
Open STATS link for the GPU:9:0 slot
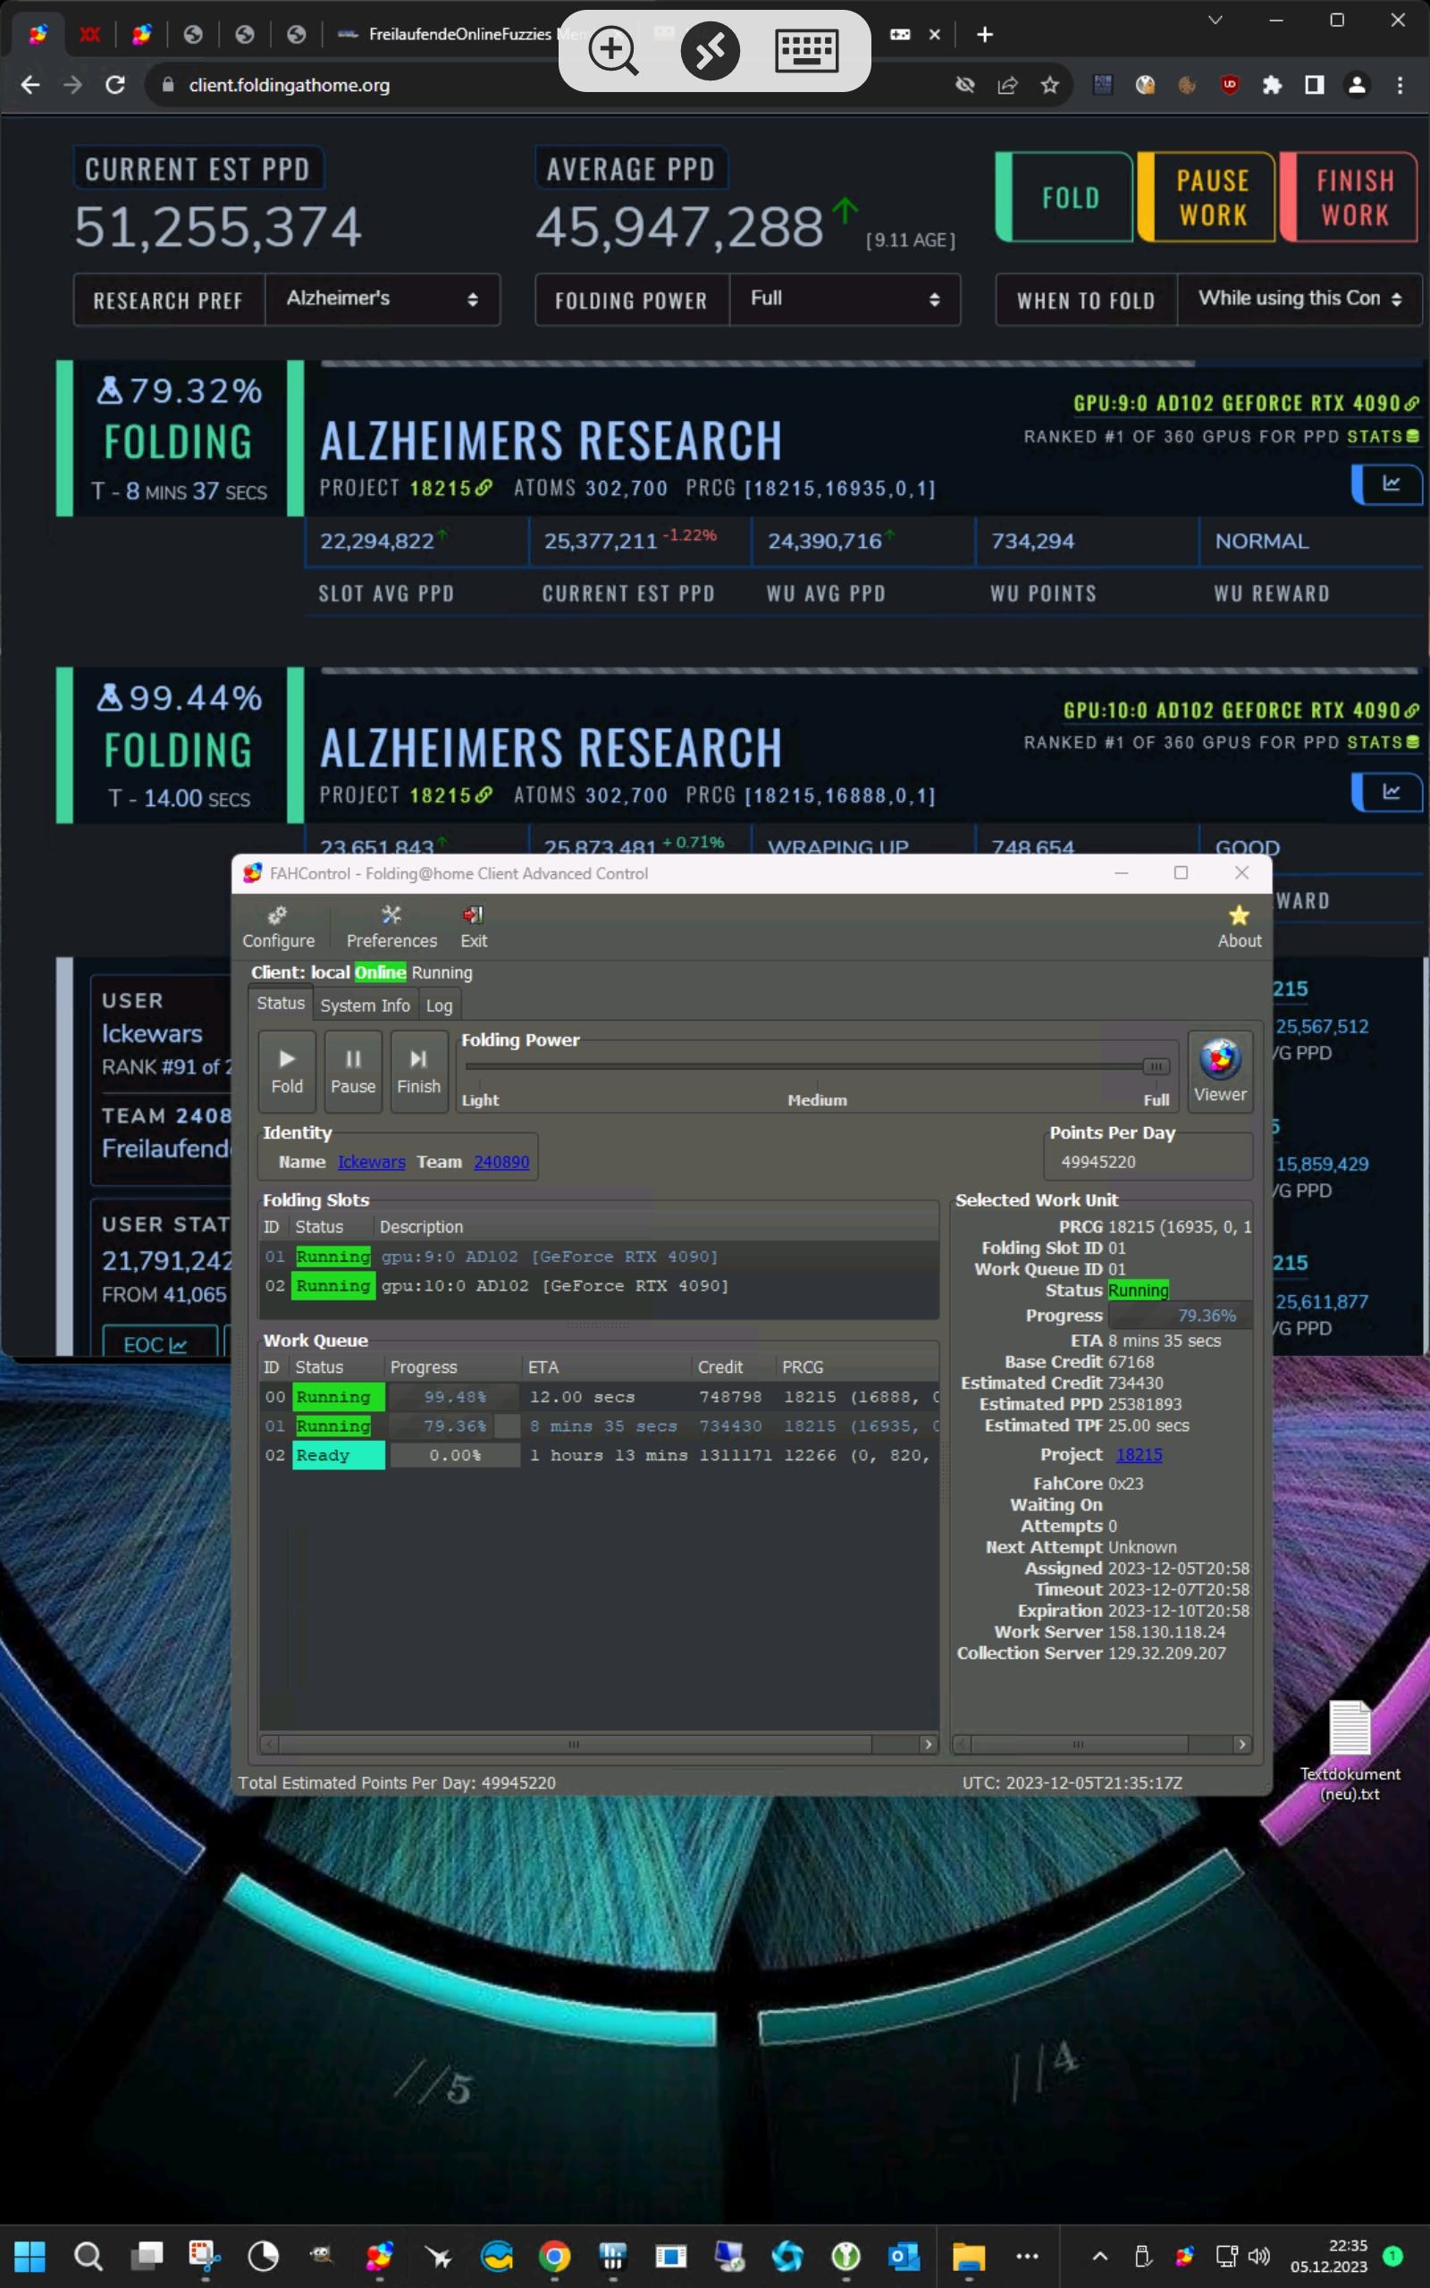[x=1382, y=436]
